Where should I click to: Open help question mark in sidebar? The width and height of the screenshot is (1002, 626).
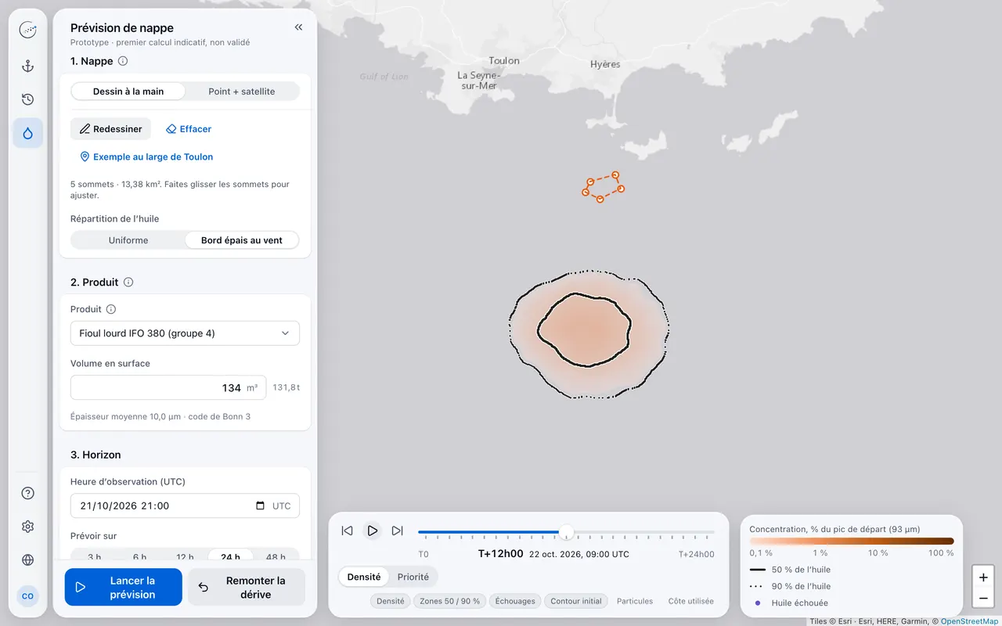point(27,493)
